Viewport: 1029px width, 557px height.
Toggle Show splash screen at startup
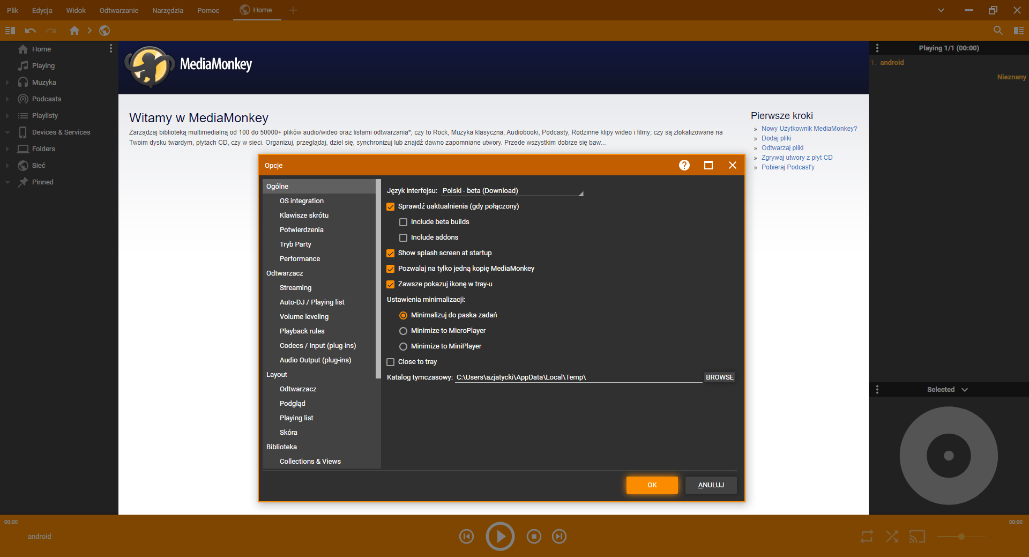(391, 253)
